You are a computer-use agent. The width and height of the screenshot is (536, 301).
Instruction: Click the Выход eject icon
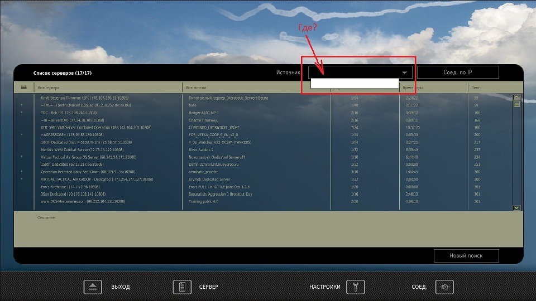93,287
